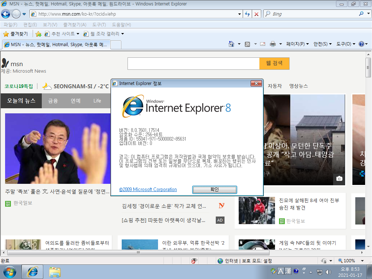Select the 연예 tab

[76, 101]
